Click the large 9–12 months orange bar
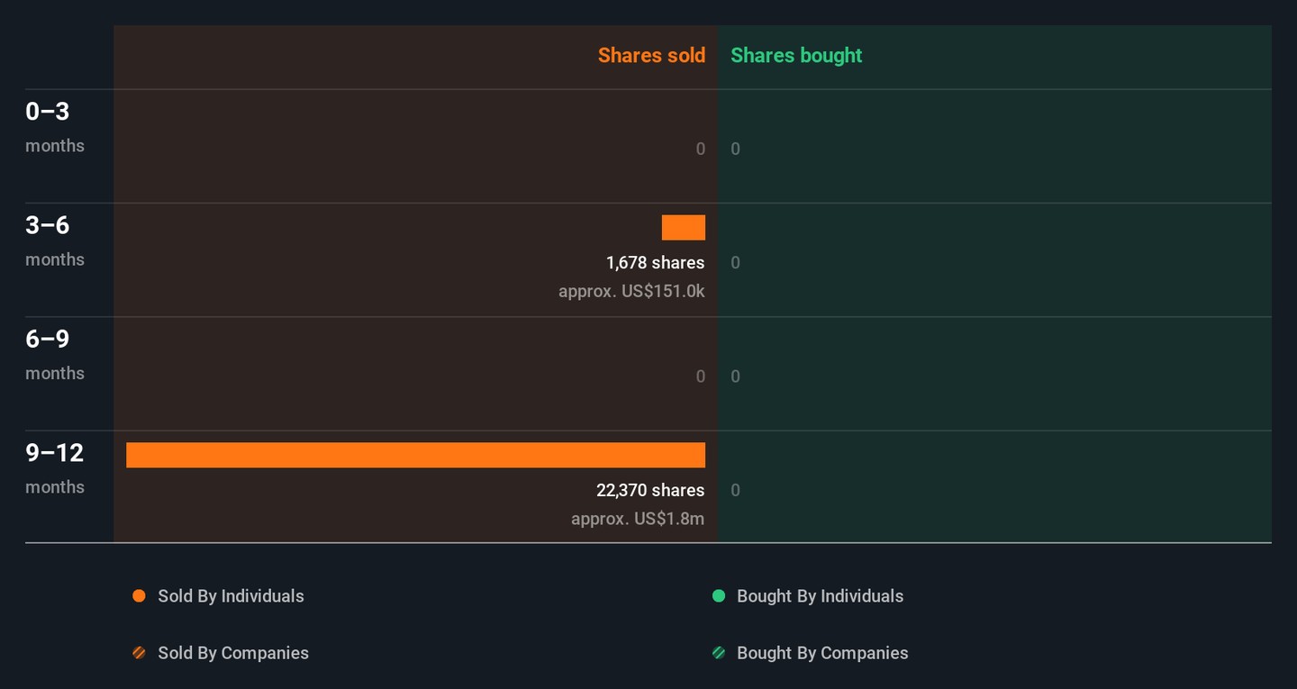Viewport: 1297px width, 689px height. [x=415, y=455]
